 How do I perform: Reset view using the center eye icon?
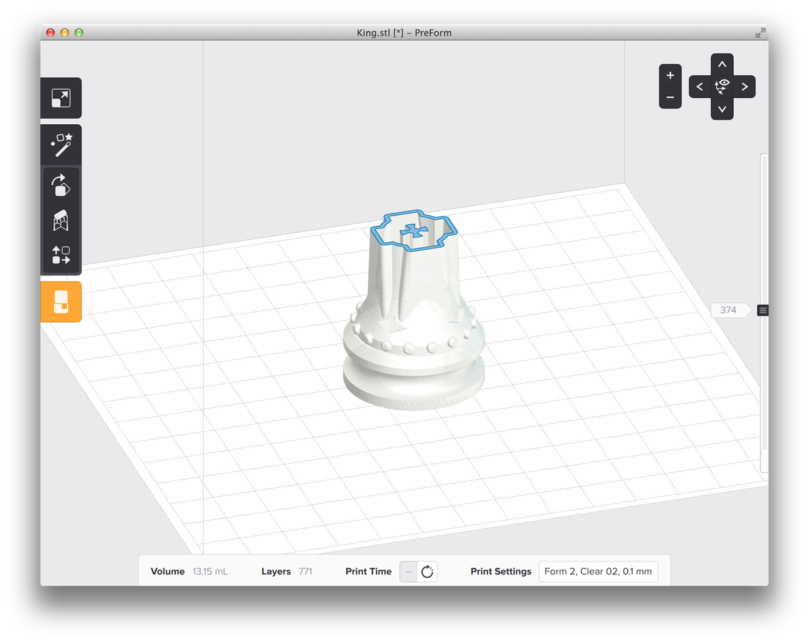coord(722,86)
